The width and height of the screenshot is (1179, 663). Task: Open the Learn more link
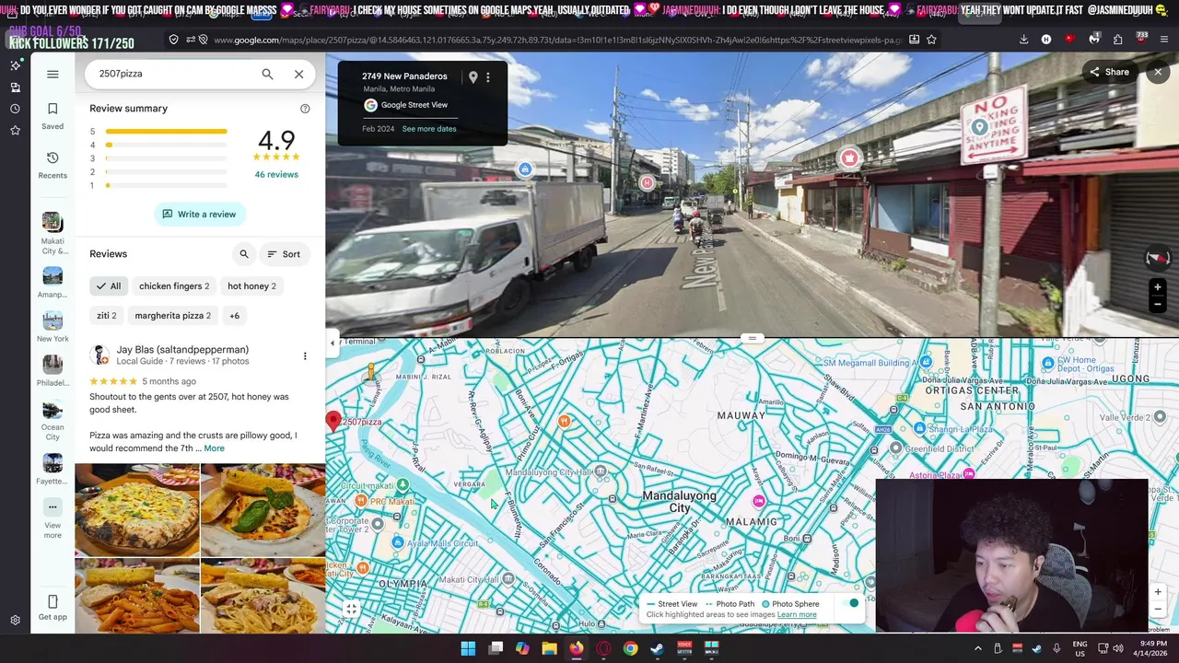(797, 615)
